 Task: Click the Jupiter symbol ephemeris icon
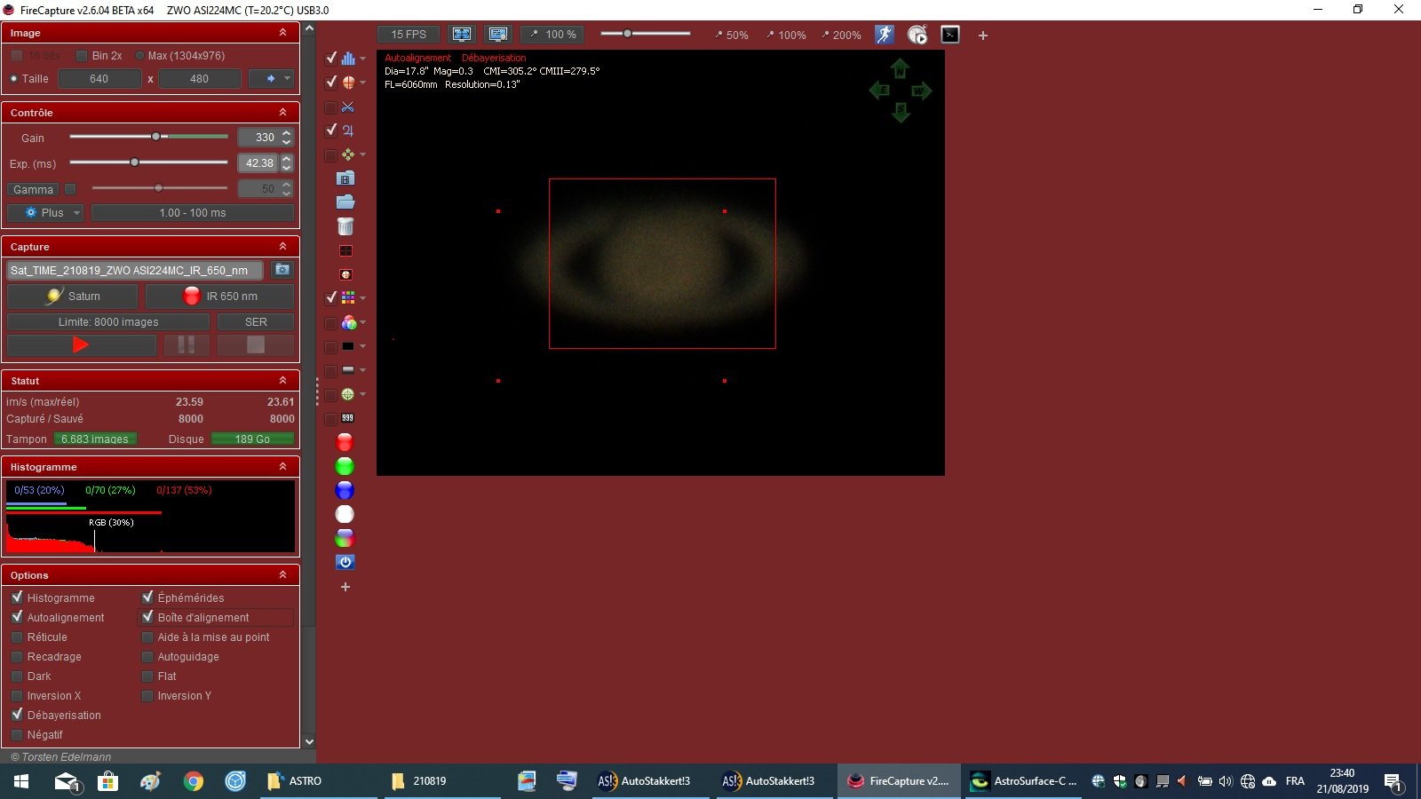[347, 131]
